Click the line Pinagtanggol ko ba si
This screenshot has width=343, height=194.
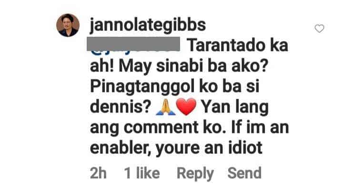[174, 87]
